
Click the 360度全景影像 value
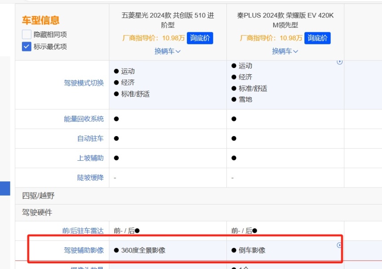[x=143, y=250]
